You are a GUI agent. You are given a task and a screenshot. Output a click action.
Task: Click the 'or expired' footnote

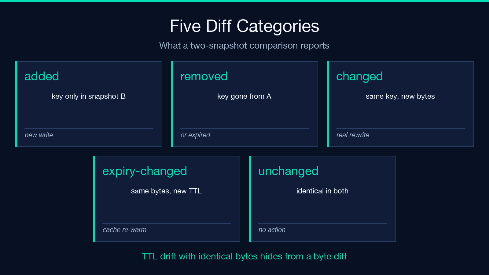195,135
